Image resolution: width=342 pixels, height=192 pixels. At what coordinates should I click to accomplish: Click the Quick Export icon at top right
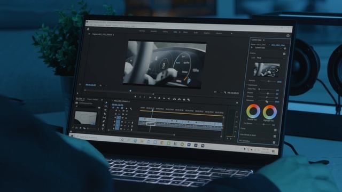click(288, 36)
